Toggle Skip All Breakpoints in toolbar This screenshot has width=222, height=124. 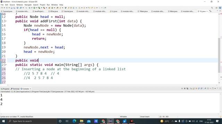point(26,8)
